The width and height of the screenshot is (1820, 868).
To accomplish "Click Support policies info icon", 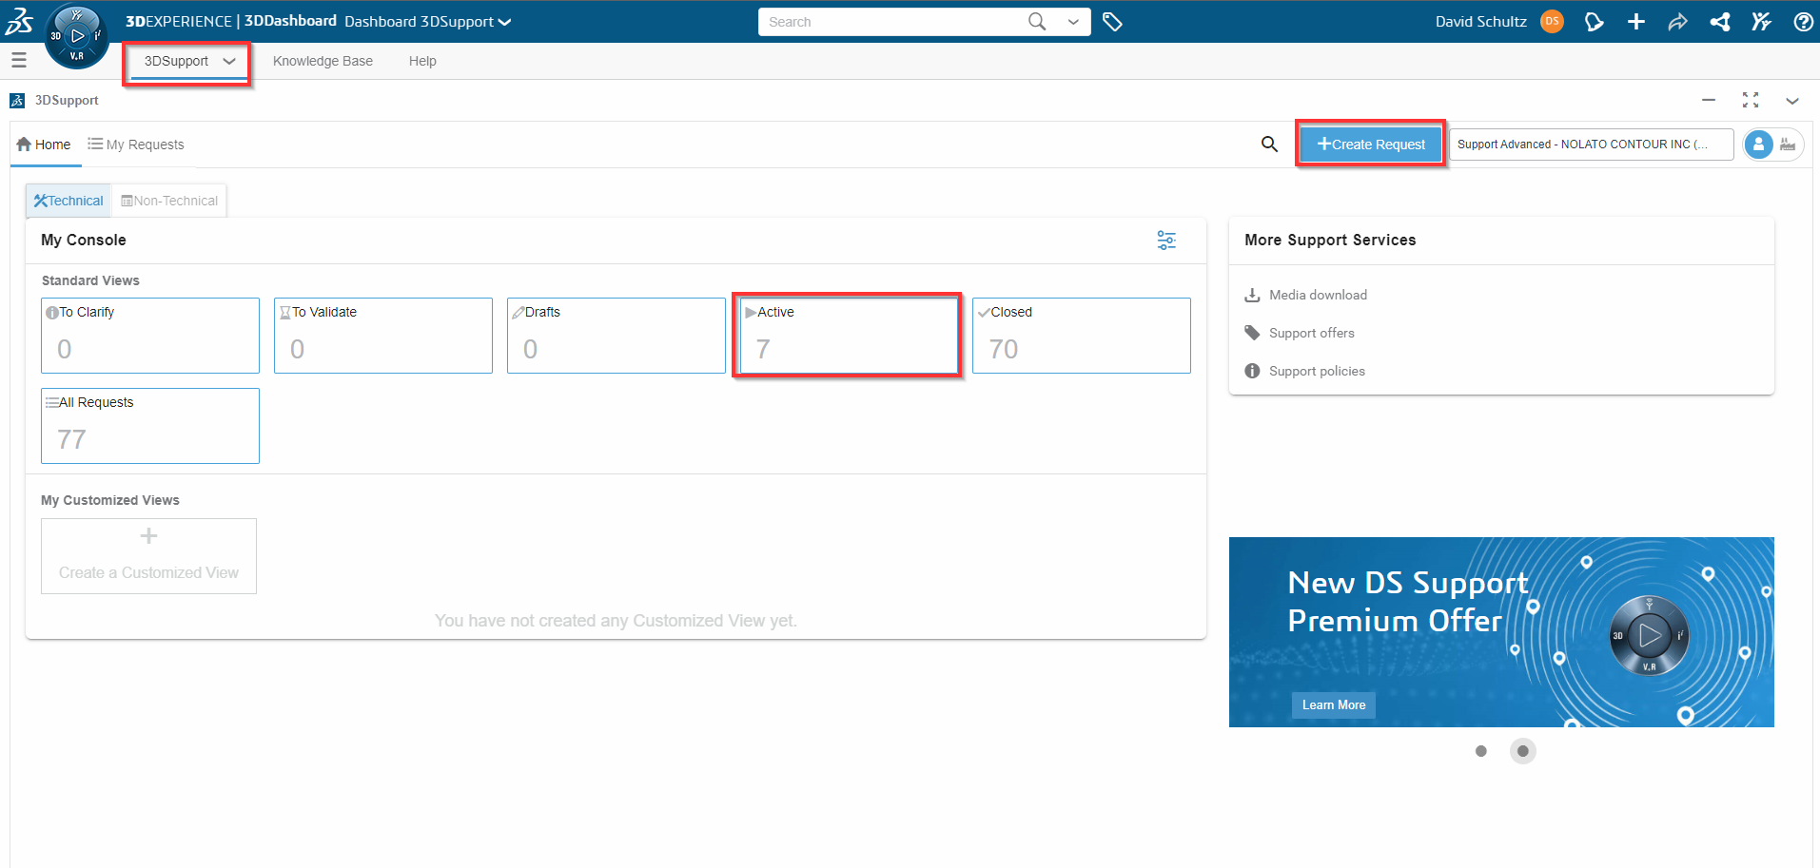I will pyautogui.click(x=1252, y=371).
